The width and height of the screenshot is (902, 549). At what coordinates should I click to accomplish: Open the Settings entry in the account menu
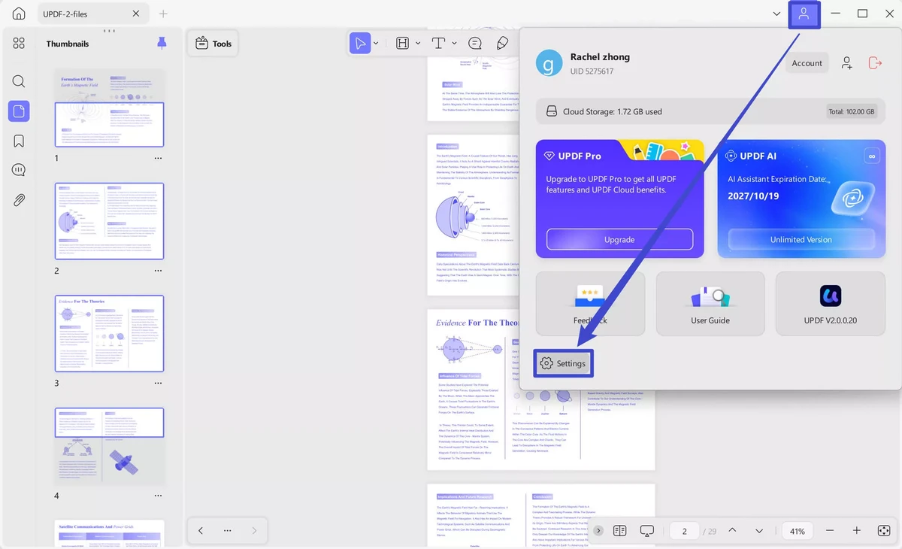(563, 363)
